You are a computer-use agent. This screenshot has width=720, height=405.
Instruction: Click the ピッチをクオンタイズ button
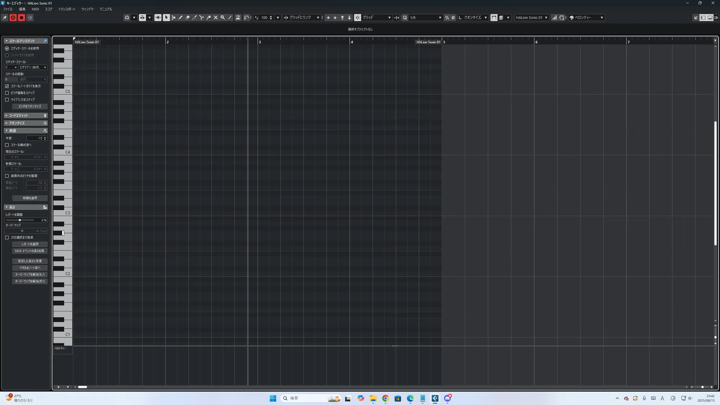tap(30, 106)
